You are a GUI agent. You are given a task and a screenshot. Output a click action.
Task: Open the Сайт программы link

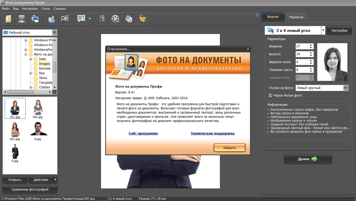143,133
